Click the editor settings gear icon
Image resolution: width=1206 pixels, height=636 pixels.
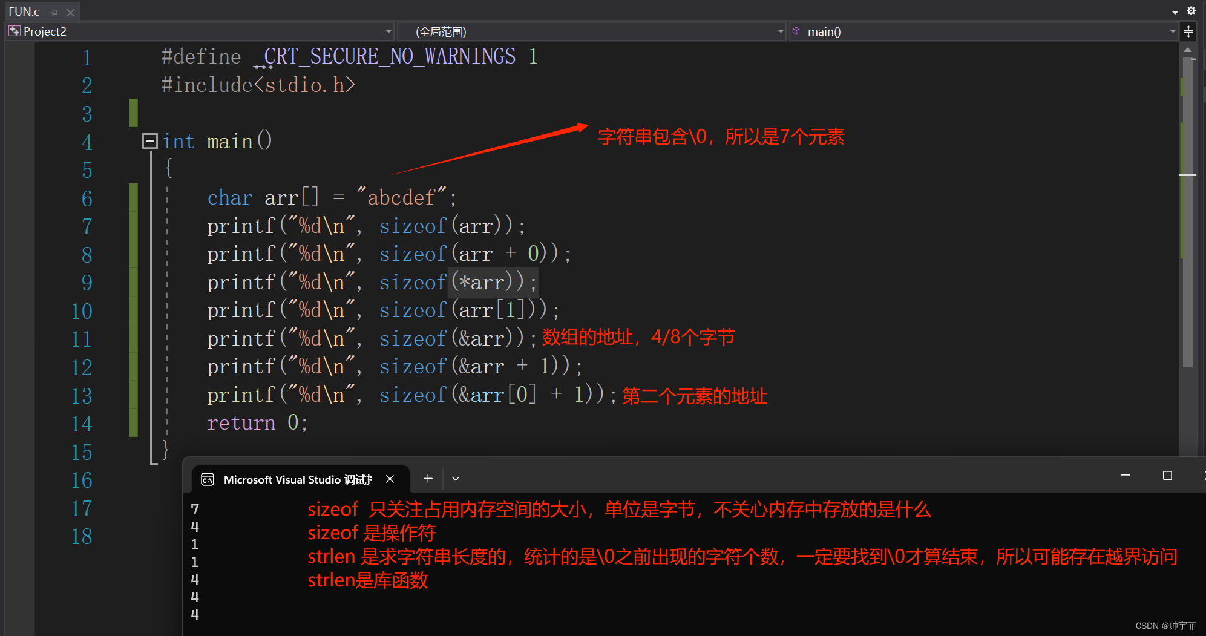point(1191,11)
